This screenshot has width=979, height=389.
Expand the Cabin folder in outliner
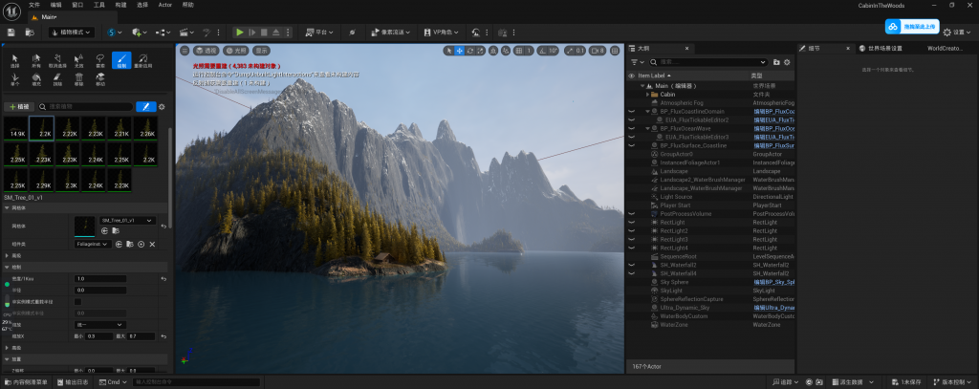649,95
